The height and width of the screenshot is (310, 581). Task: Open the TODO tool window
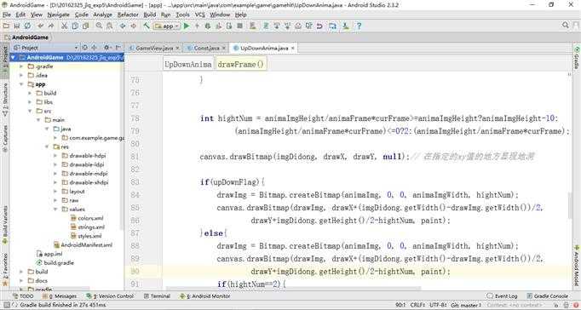tap(23, 296)
